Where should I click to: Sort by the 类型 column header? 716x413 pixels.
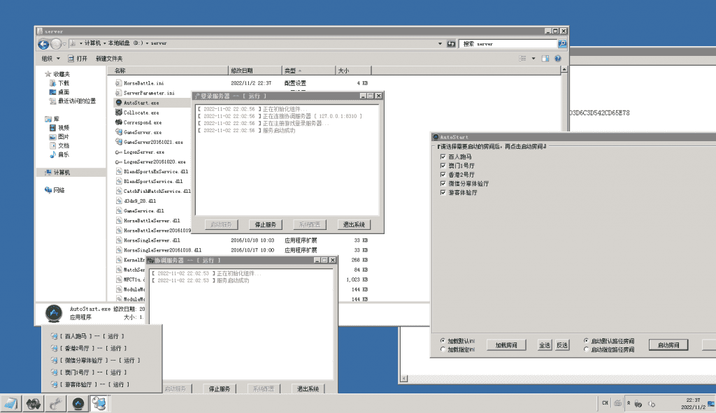308,71
